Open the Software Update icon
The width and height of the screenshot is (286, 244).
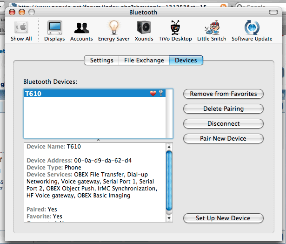(x=252, y=28)
